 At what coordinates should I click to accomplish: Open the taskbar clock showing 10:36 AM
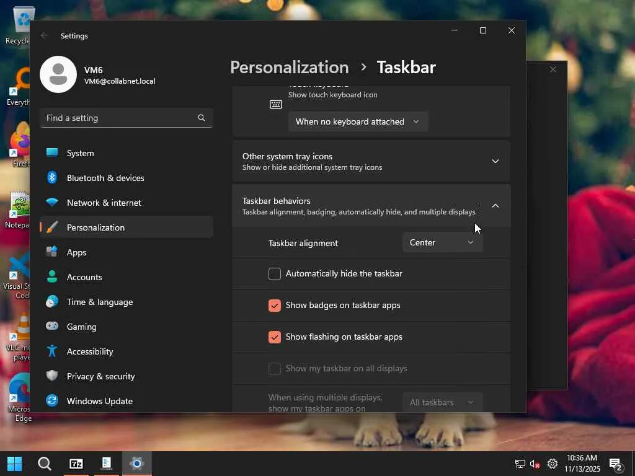(582, 464)
